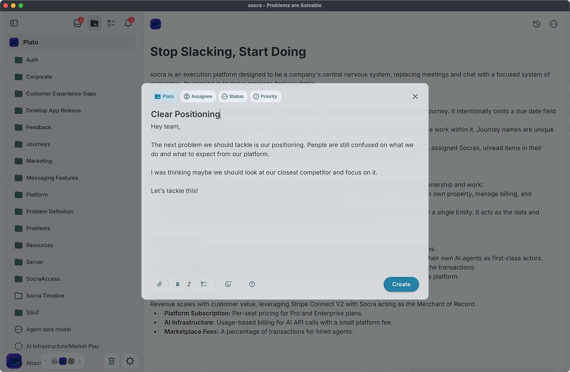
Task: Attach a file using the paperclip icon
Action: pyautogui.click(x=159, y=284)
